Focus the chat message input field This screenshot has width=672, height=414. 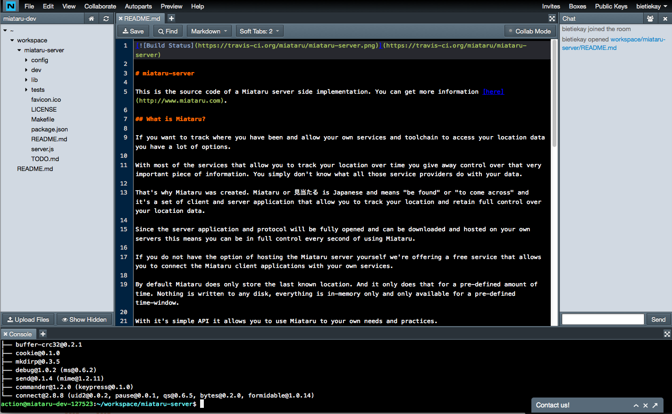pos(603,319)
